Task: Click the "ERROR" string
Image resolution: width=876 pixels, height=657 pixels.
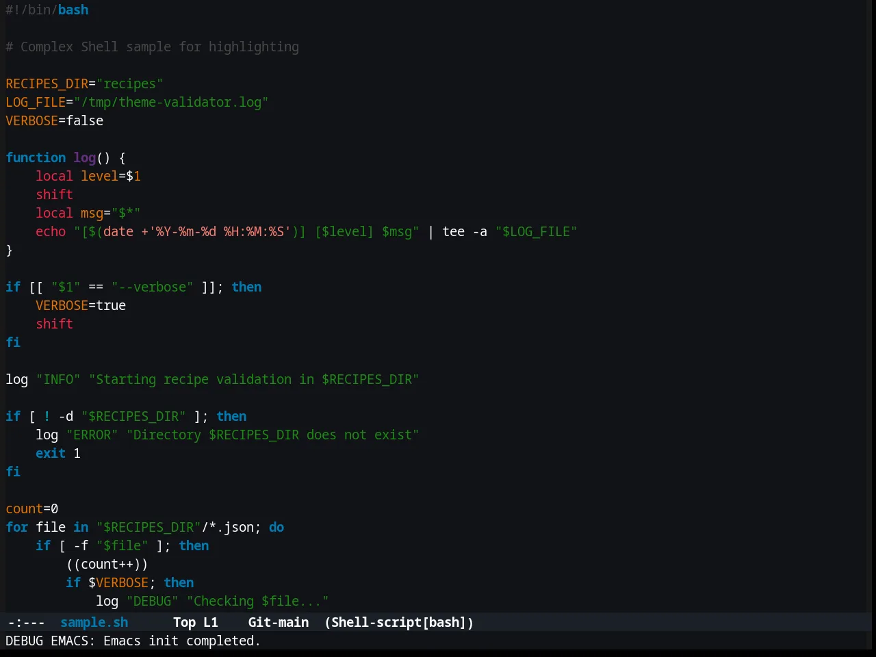Action: point(92,435)
